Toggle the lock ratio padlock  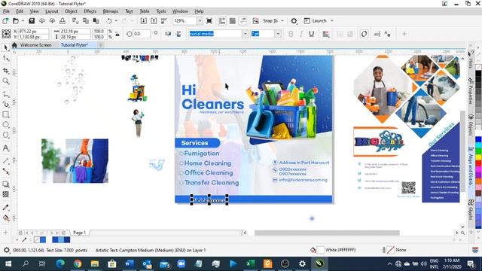point(117,34)
